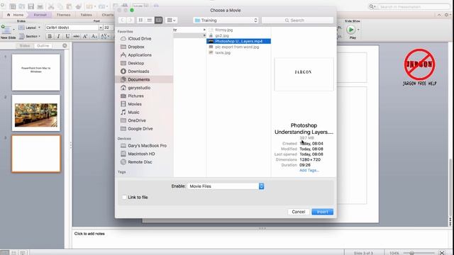Switch dialog to list view
This screenshot has height=255, width=454.
(150, 20)
